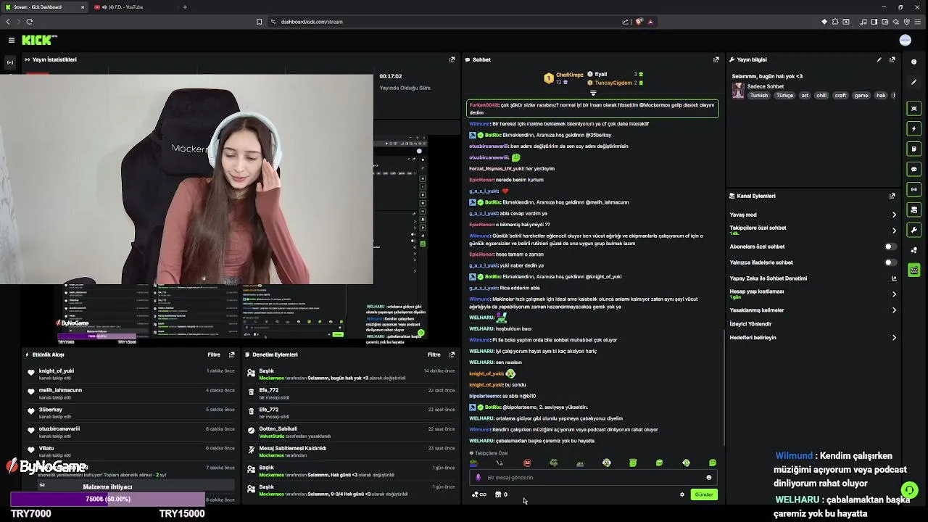Switch to the F.D. - YouTube tab
928x522 pixels.
(133, 7)
